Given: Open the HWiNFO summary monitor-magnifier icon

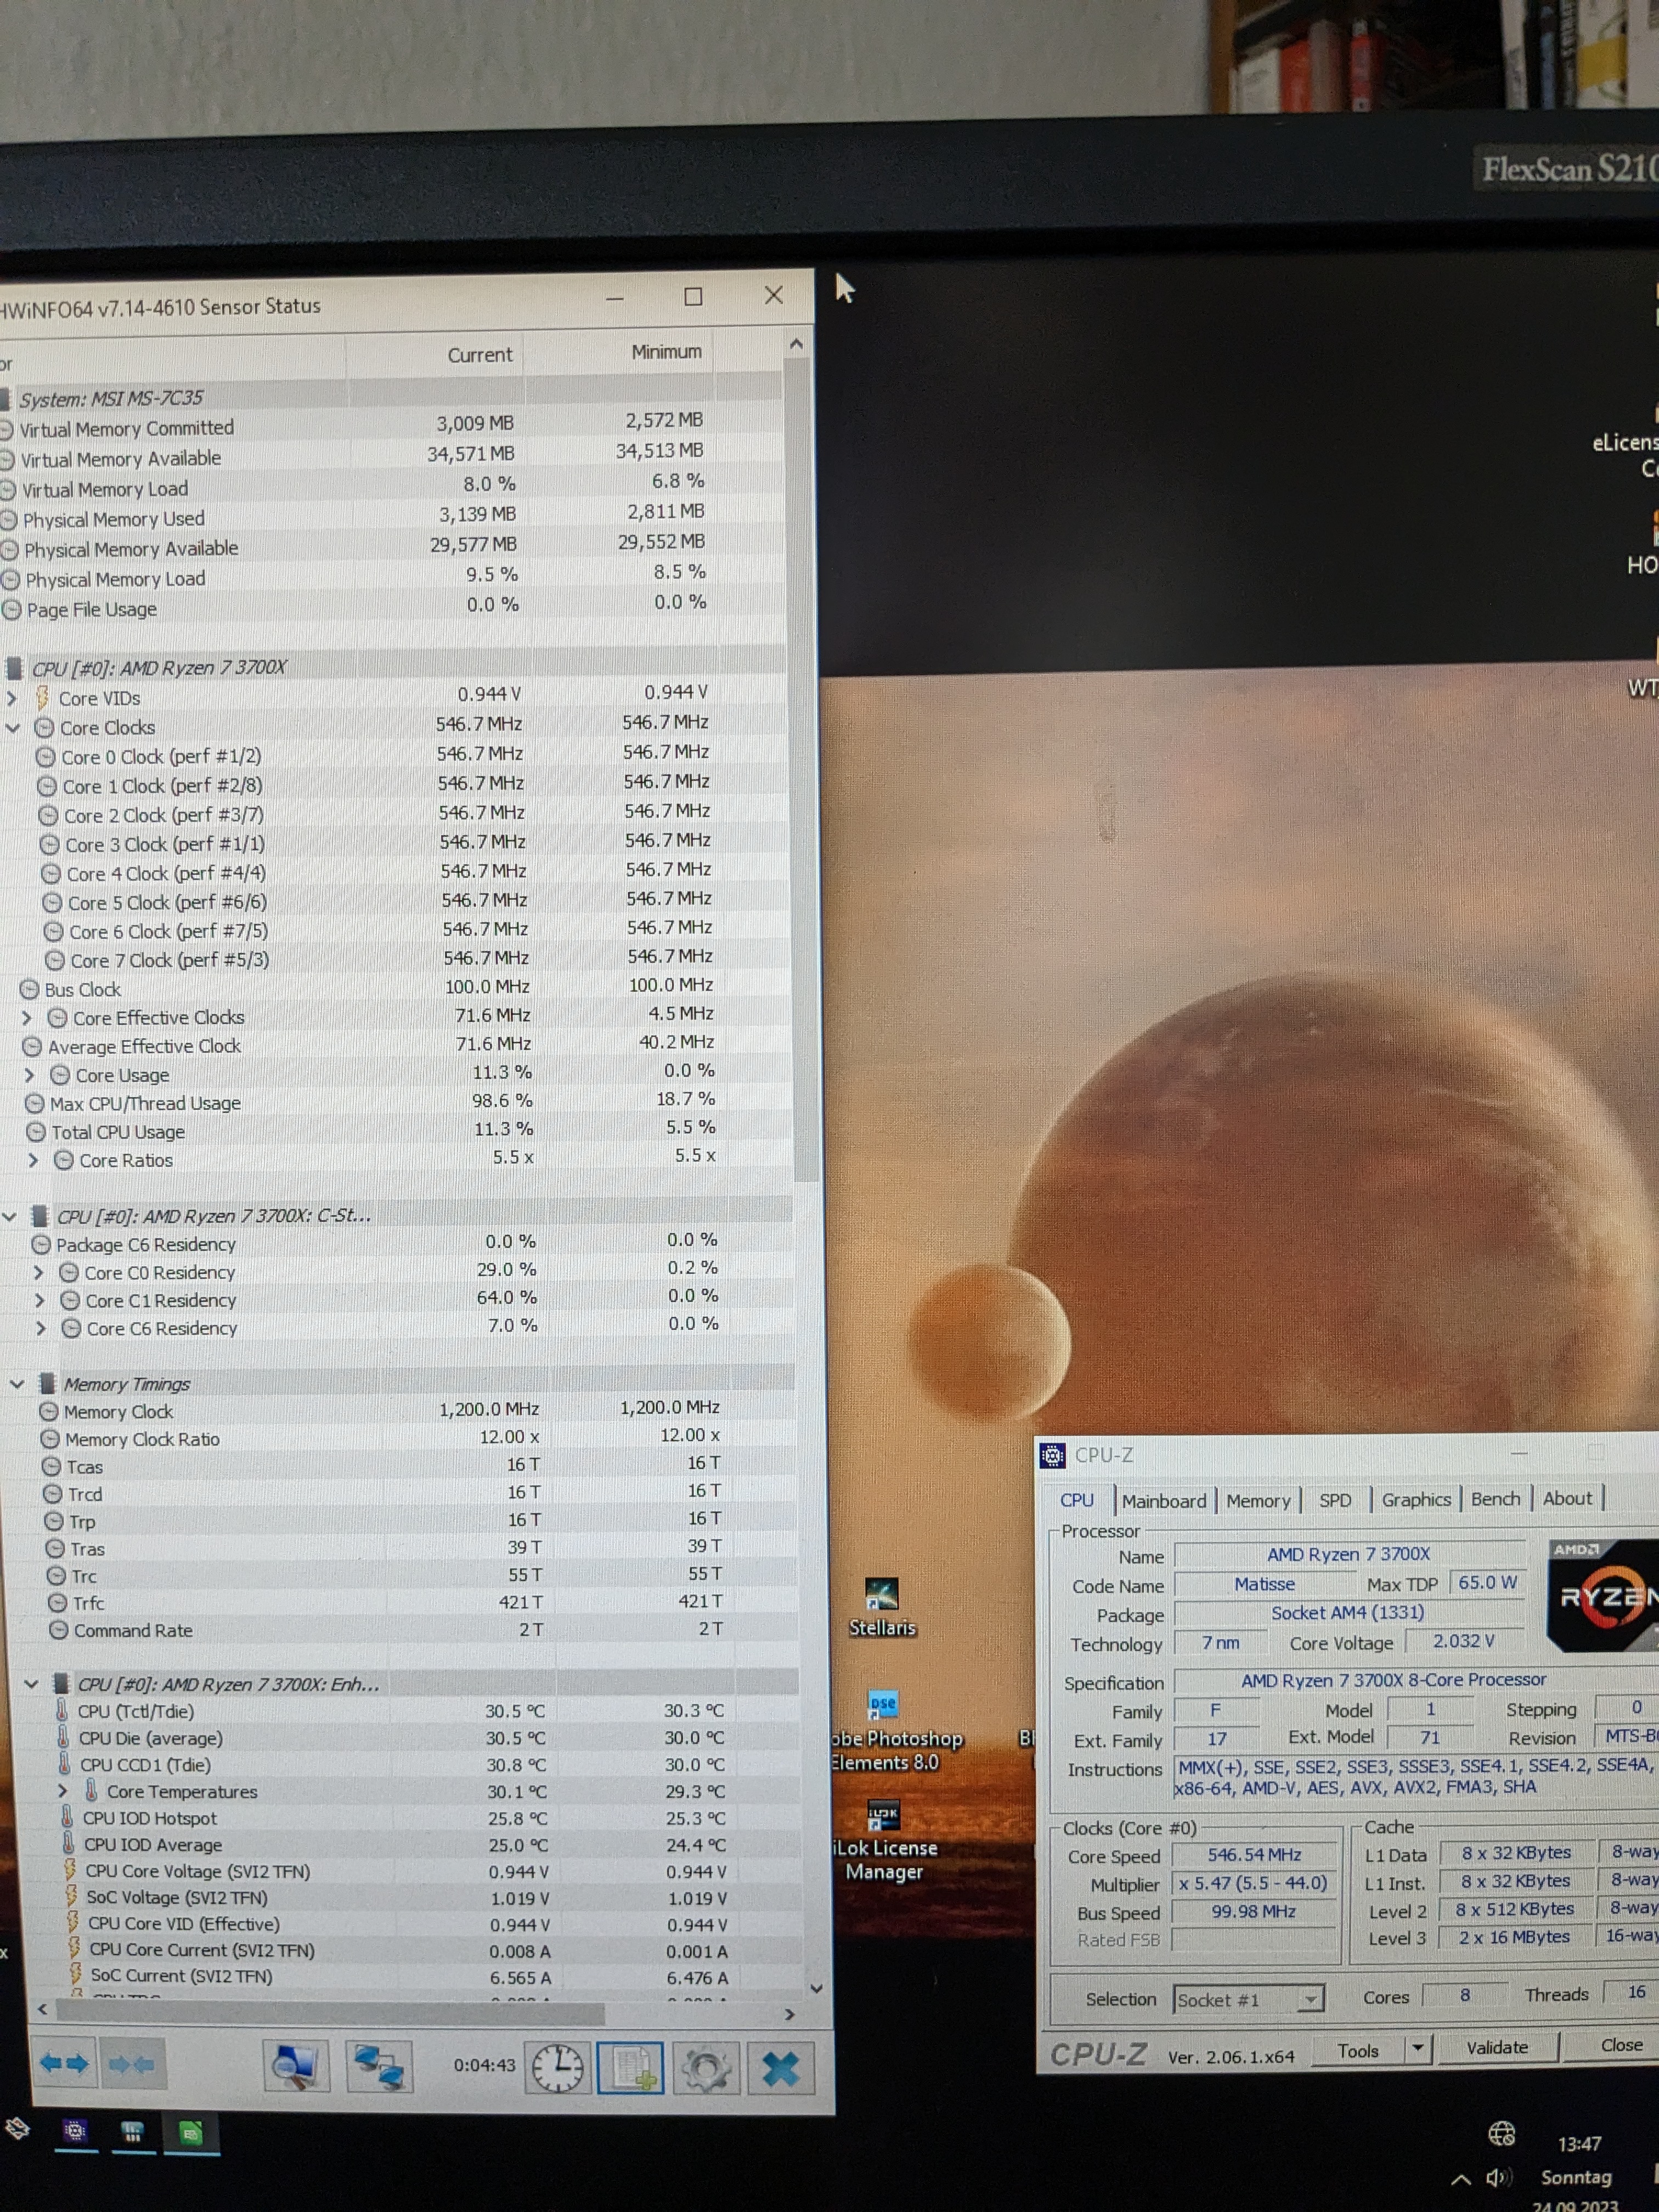Looking at the screenshot, I should click(x=296, y=2066).
